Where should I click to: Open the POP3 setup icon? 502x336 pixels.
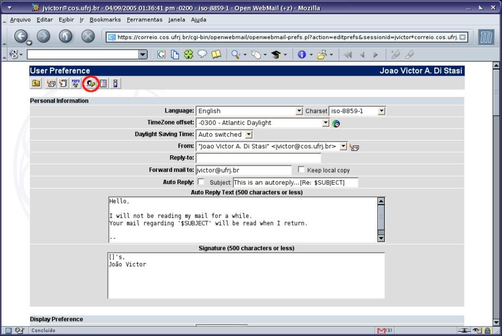76,83
